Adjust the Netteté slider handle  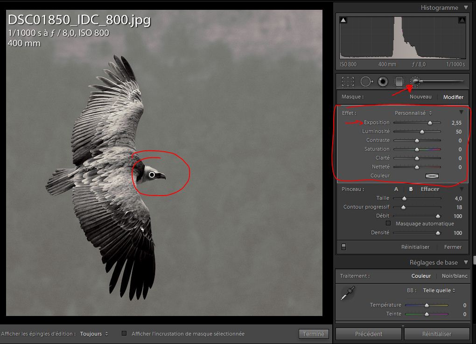pyautogui.click(x=417, y=167)
